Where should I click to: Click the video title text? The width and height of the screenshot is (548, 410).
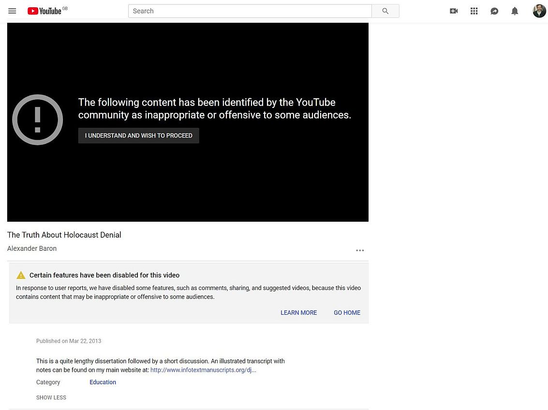[64, 235]
